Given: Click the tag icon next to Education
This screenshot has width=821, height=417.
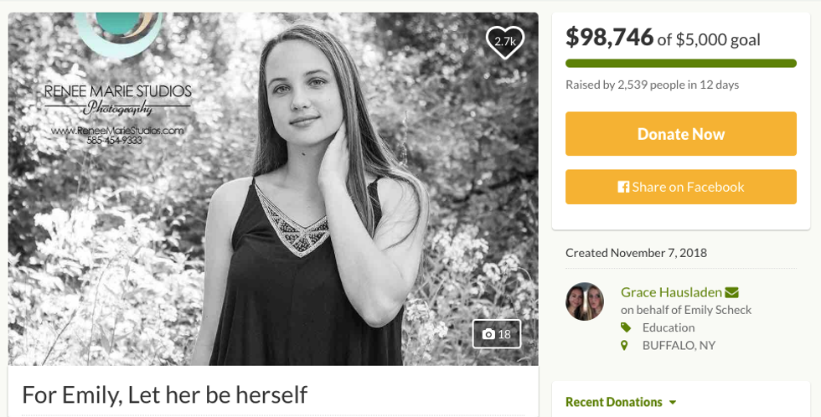Looking at the screenshot, I should click(x=624, y=327).
